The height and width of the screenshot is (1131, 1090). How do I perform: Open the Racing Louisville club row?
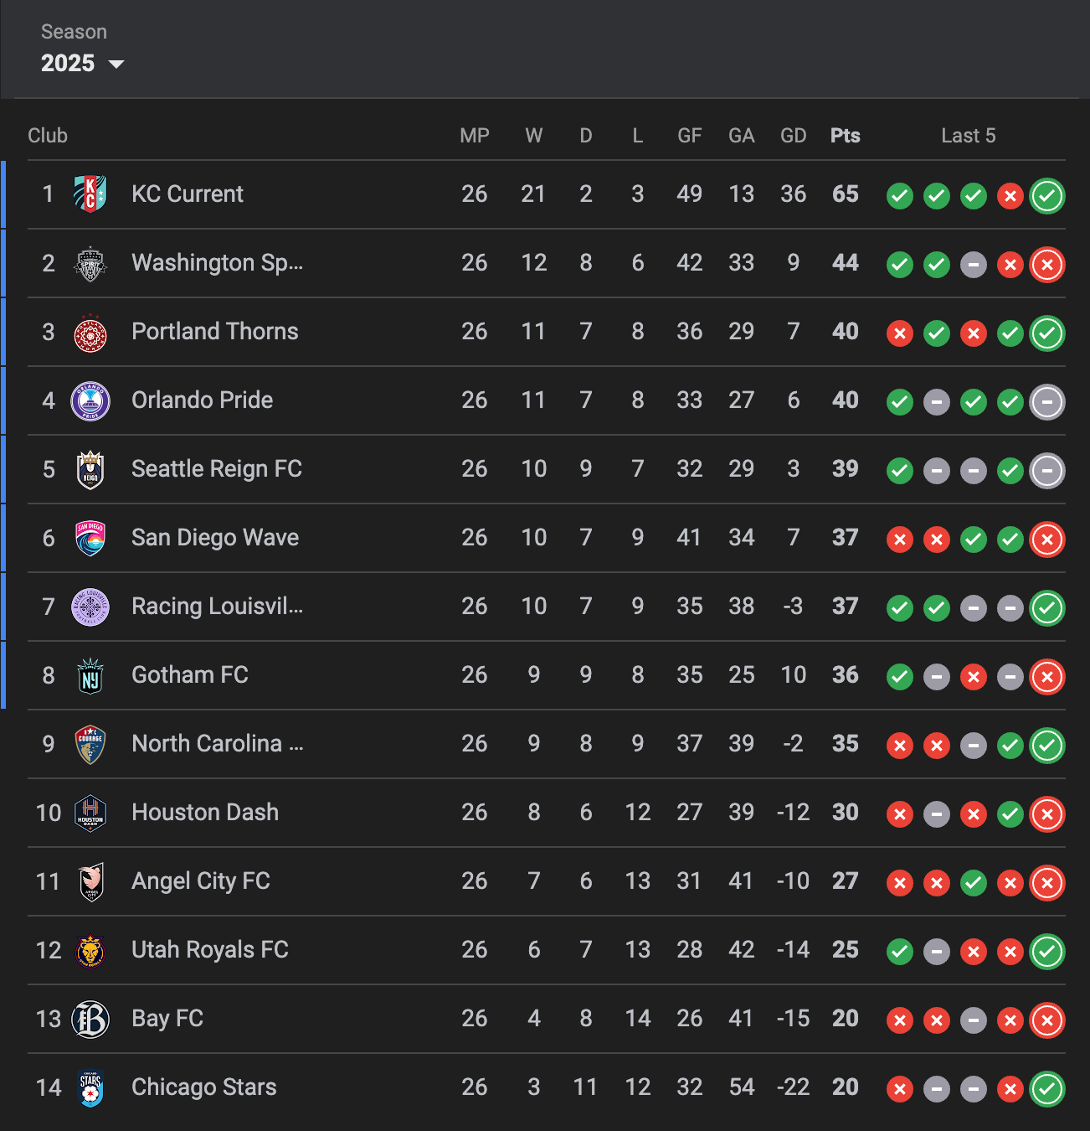(x=547, y=607)
